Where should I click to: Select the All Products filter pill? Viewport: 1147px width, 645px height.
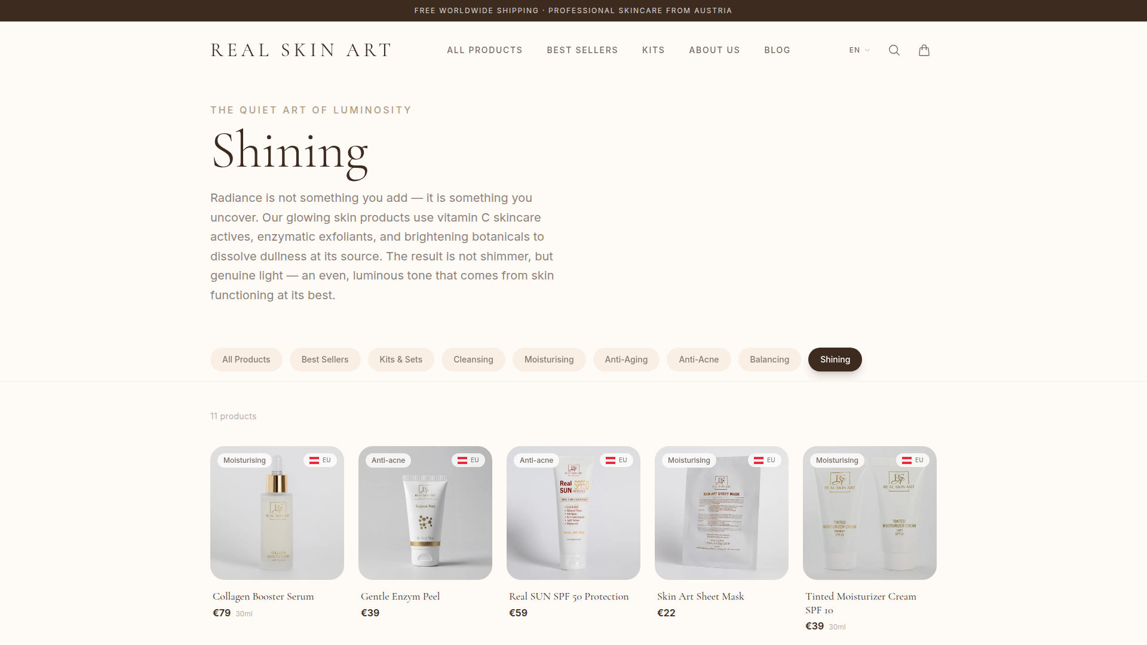click(x=246, y=360)
